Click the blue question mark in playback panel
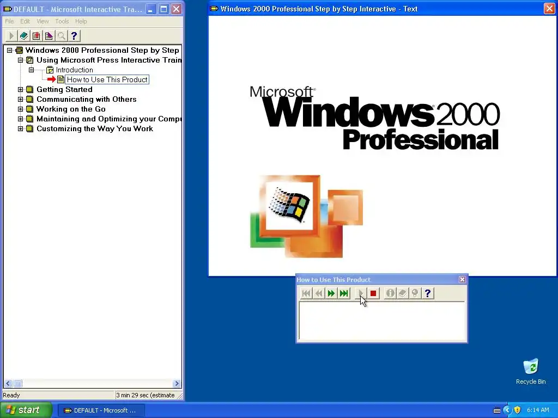Screen dimensions: 558x418 [428, 293]
